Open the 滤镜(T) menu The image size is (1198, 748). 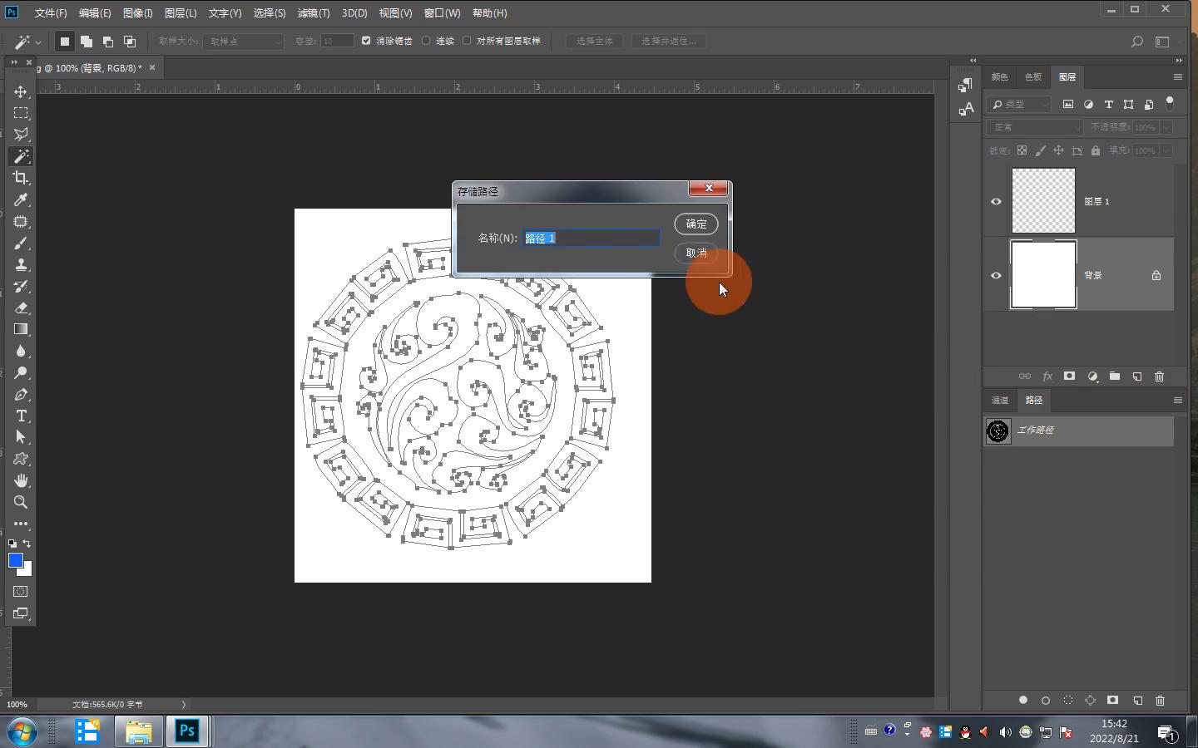pos(314,13)
